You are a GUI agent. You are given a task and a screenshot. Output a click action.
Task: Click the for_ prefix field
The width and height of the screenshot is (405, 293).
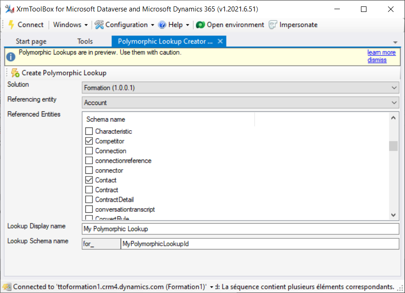tap(101, 243)
